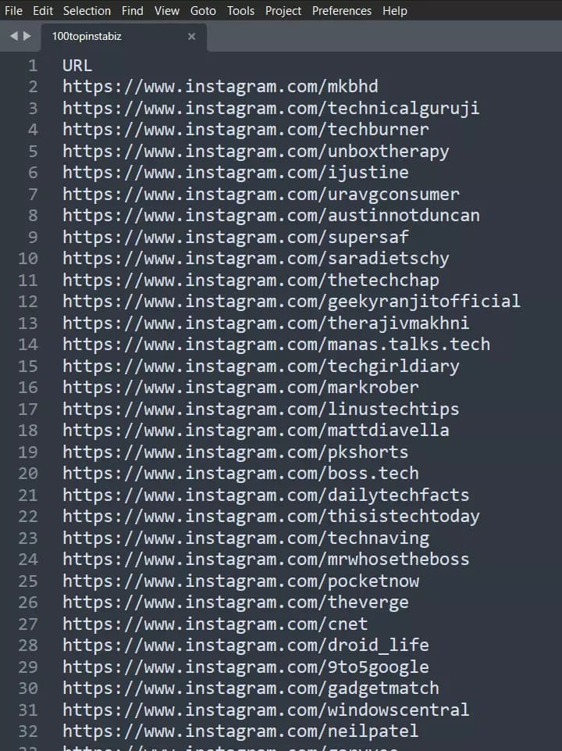Screen dimensions: 562x751
Task: Click line number 10 in the gutter
Action: coord(27,258)
